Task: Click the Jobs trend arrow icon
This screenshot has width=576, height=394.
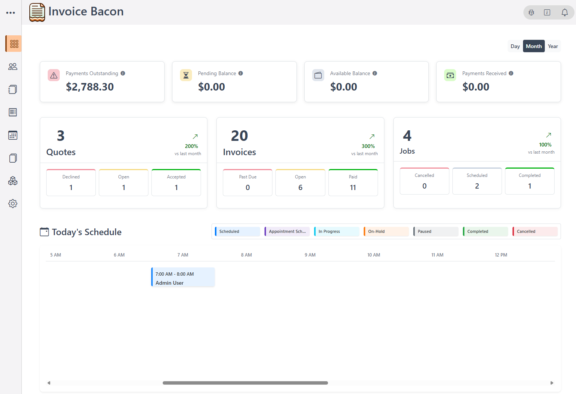Action: pyautogui.click(x=549, y=135)
